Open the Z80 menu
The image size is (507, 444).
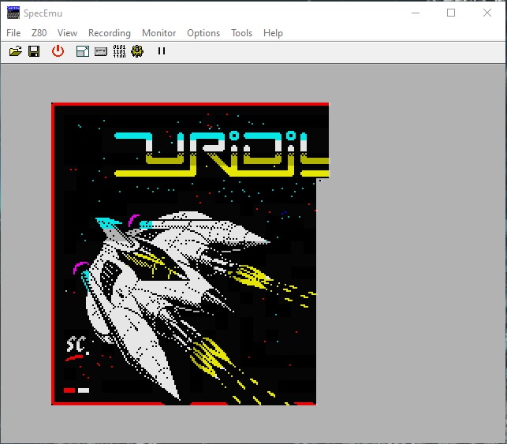[x=39, y=33]
